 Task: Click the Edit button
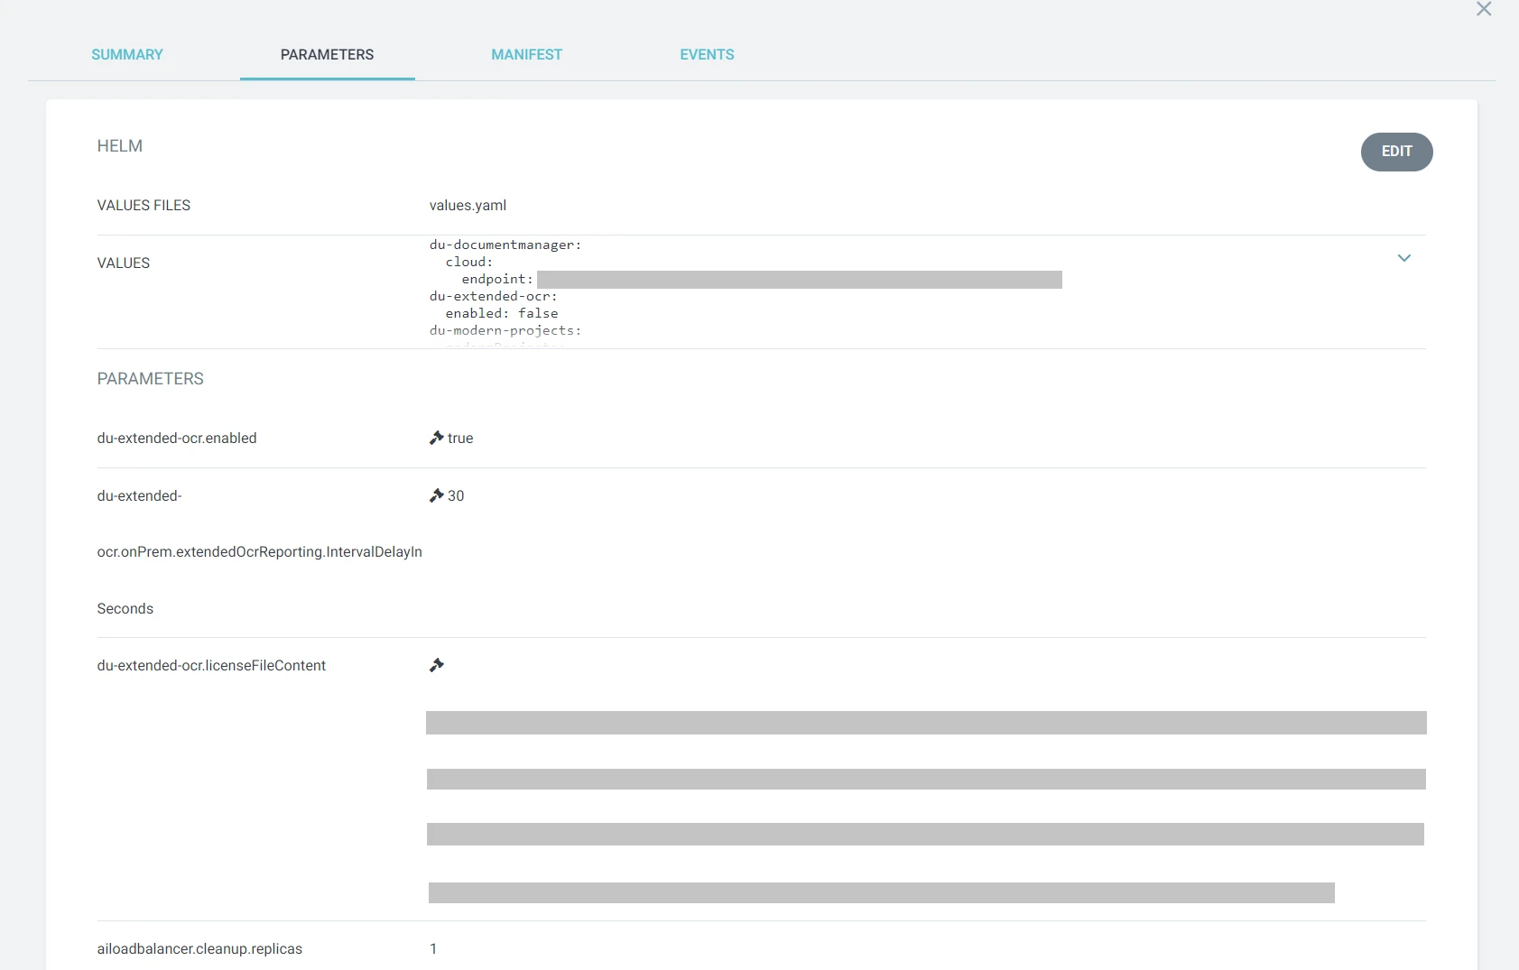coord(1396,152)
